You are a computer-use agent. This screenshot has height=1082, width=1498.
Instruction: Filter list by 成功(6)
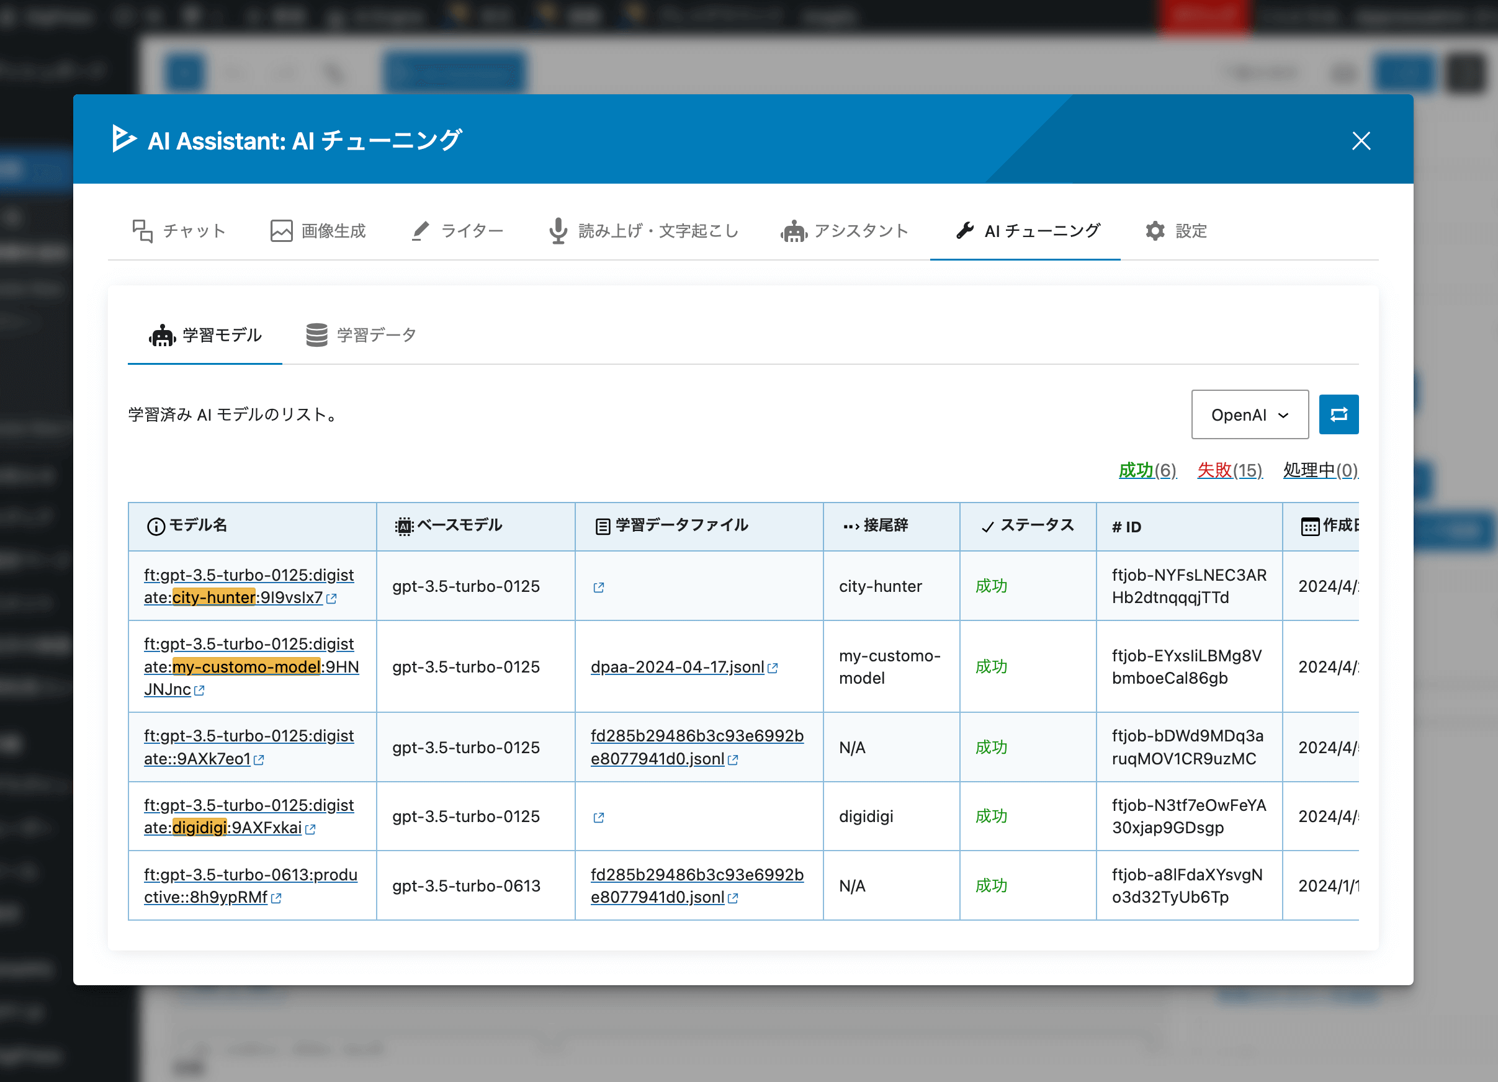(1147, 471)
